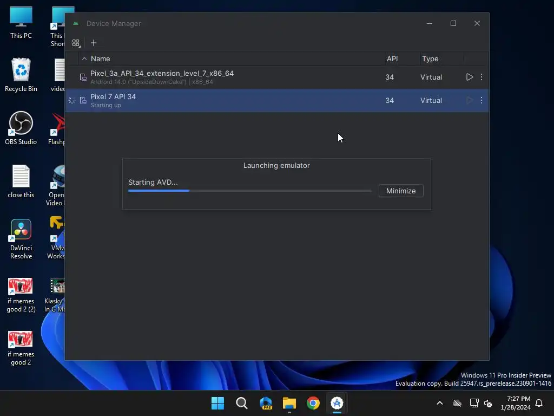
Task: Sort by Type column header
Action: pyautogui.click(x=430, y=58)
